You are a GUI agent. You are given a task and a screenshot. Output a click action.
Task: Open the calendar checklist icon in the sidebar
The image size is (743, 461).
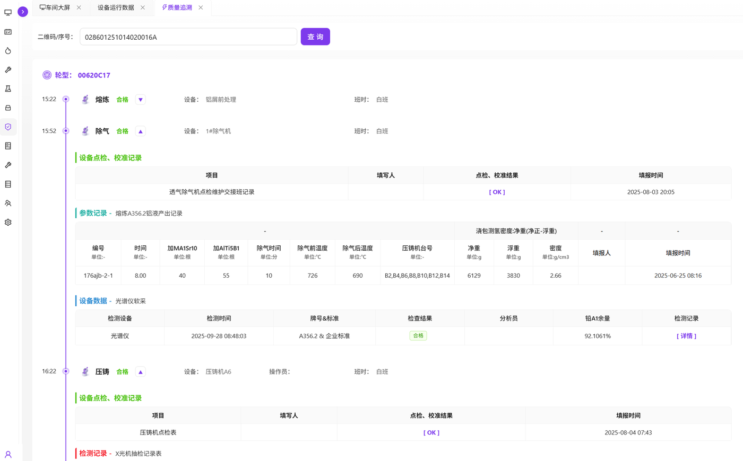click(x=8, y=32)
